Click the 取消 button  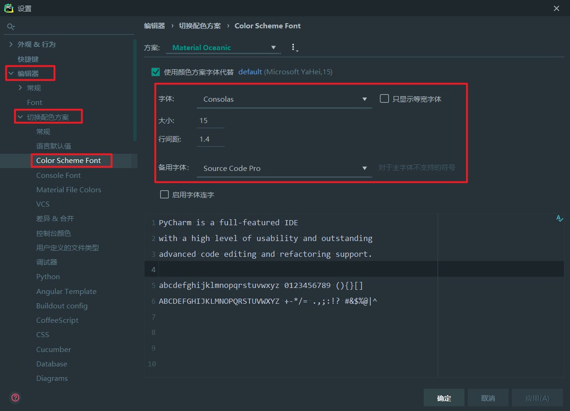(x=488, y=398)
